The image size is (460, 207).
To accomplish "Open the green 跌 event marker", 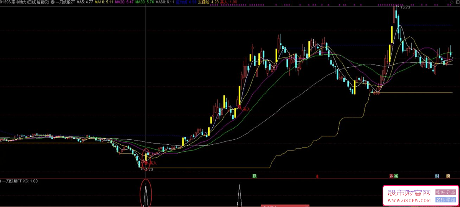I will (x=254, y=176).
